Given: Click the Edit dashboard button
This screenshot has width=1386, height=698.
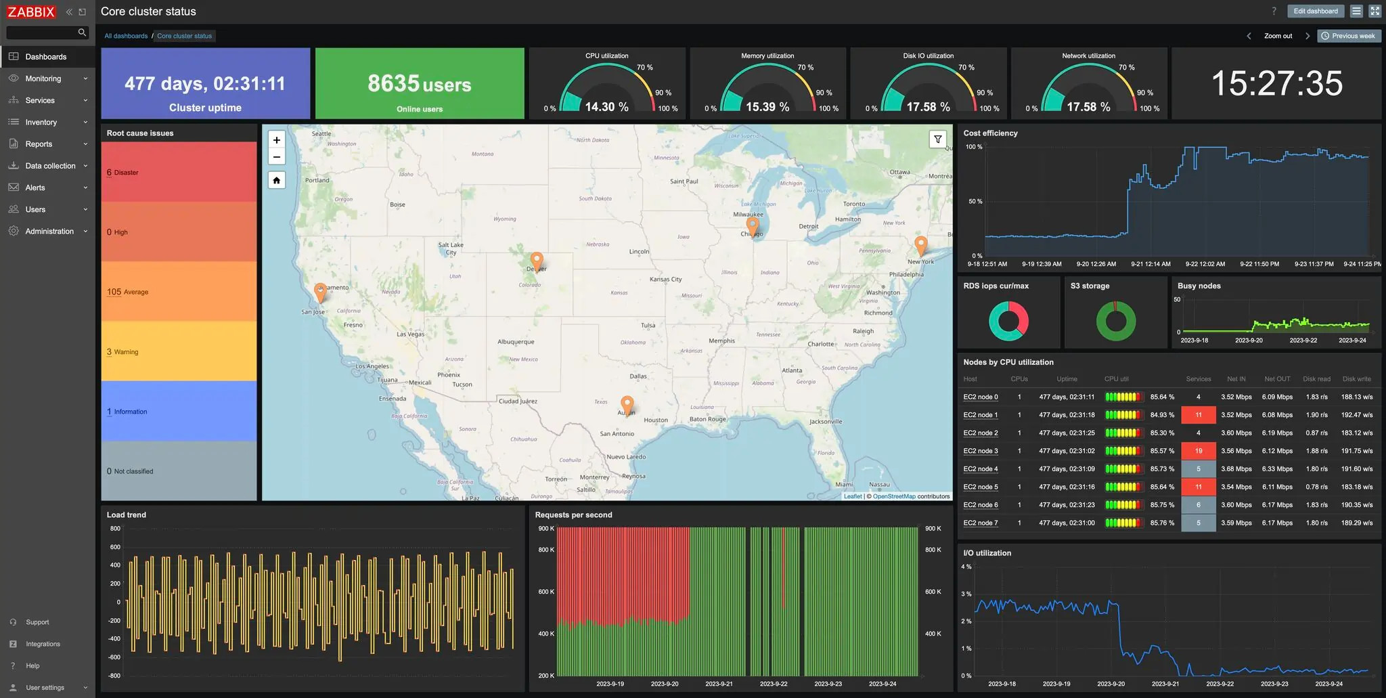Looking at the screenshot, I should click(1315, 11).
